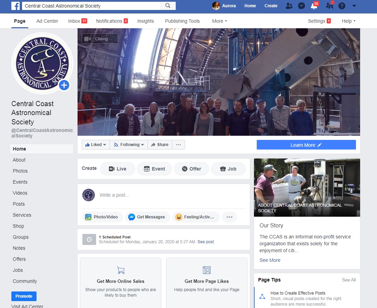Open the Messenger icon in top bar
Image resolution: width=377 pixels, height=308 pixels.
click(302, 6)
